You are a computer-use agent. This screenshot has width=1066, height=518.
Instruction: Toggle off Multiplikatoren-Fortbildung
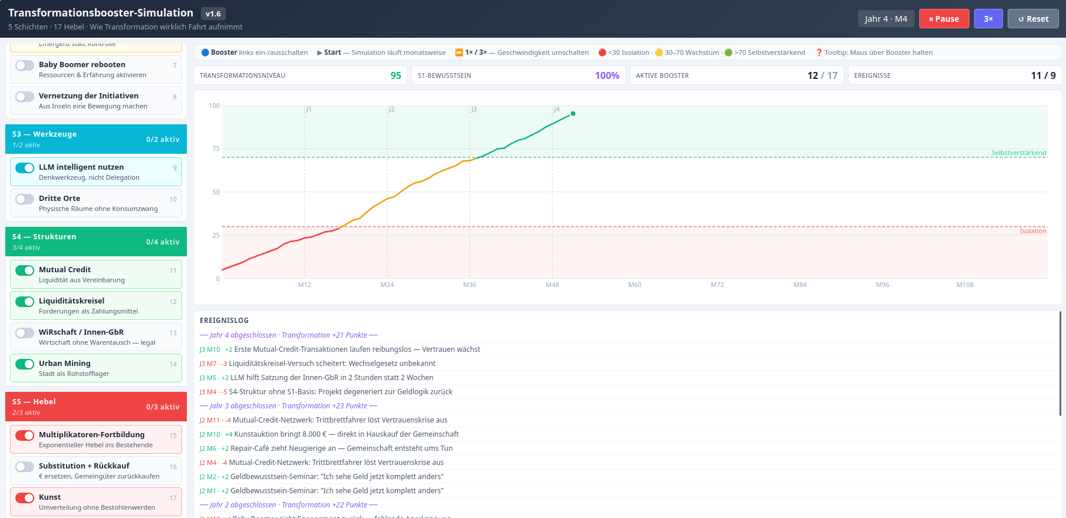pos(25,435)
